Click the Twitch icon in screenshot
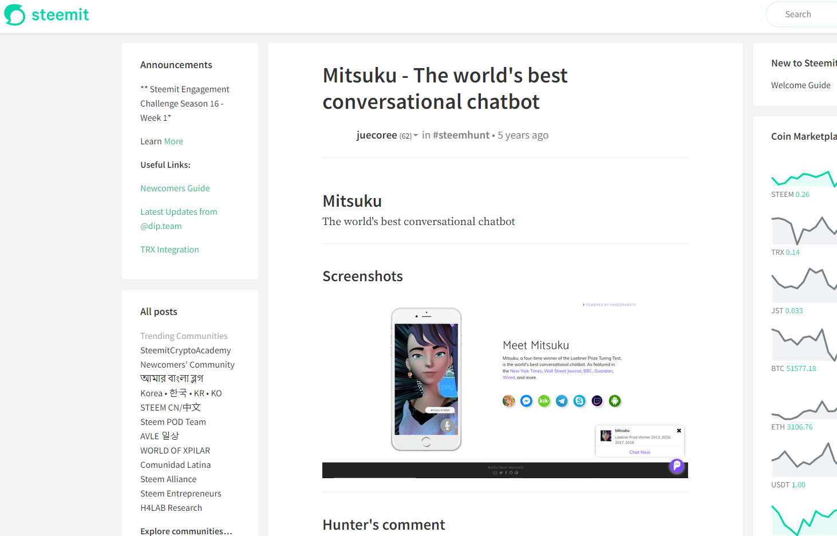837x536 pixels. click(597, 401)
